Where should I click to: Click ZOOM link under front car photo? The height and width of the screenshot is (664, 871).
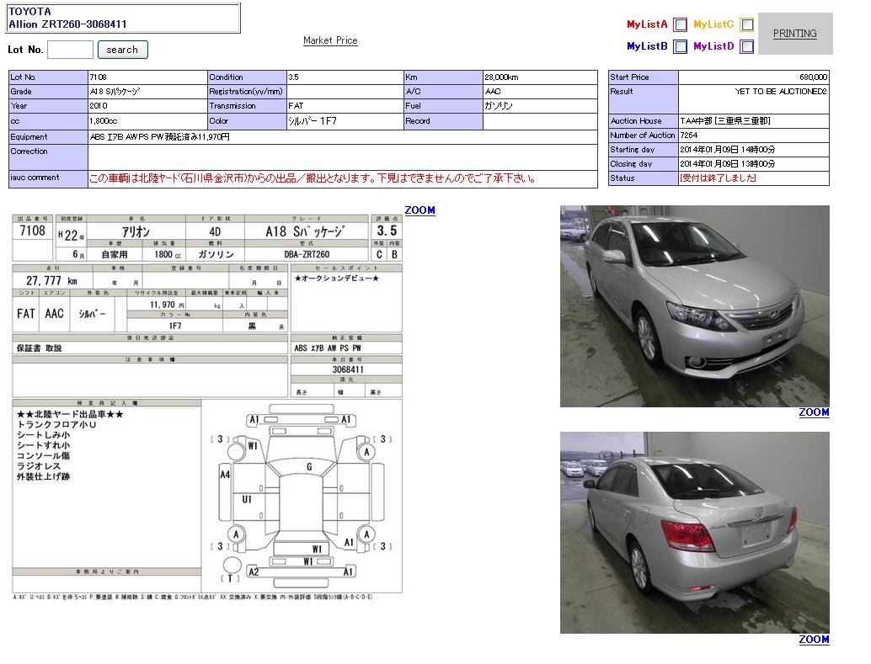click(x=814, y=412)
